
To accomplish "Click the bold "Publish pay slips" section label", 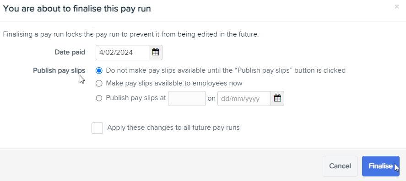I will pyautogui.click(x=59, y=70).
